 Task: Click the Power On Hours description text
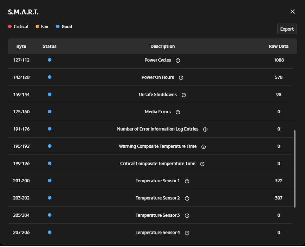tap(158, 77)
